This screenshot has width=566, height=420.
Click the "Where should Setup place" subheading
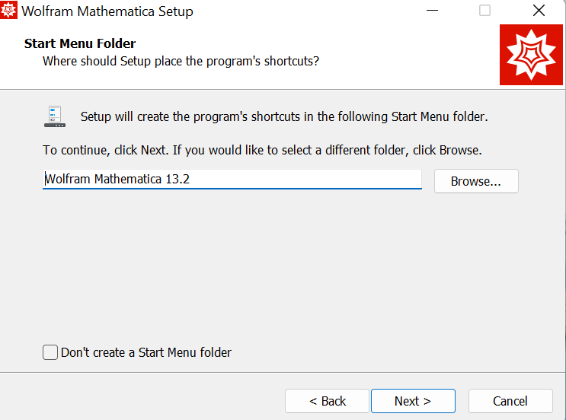[x=181, y=61]
